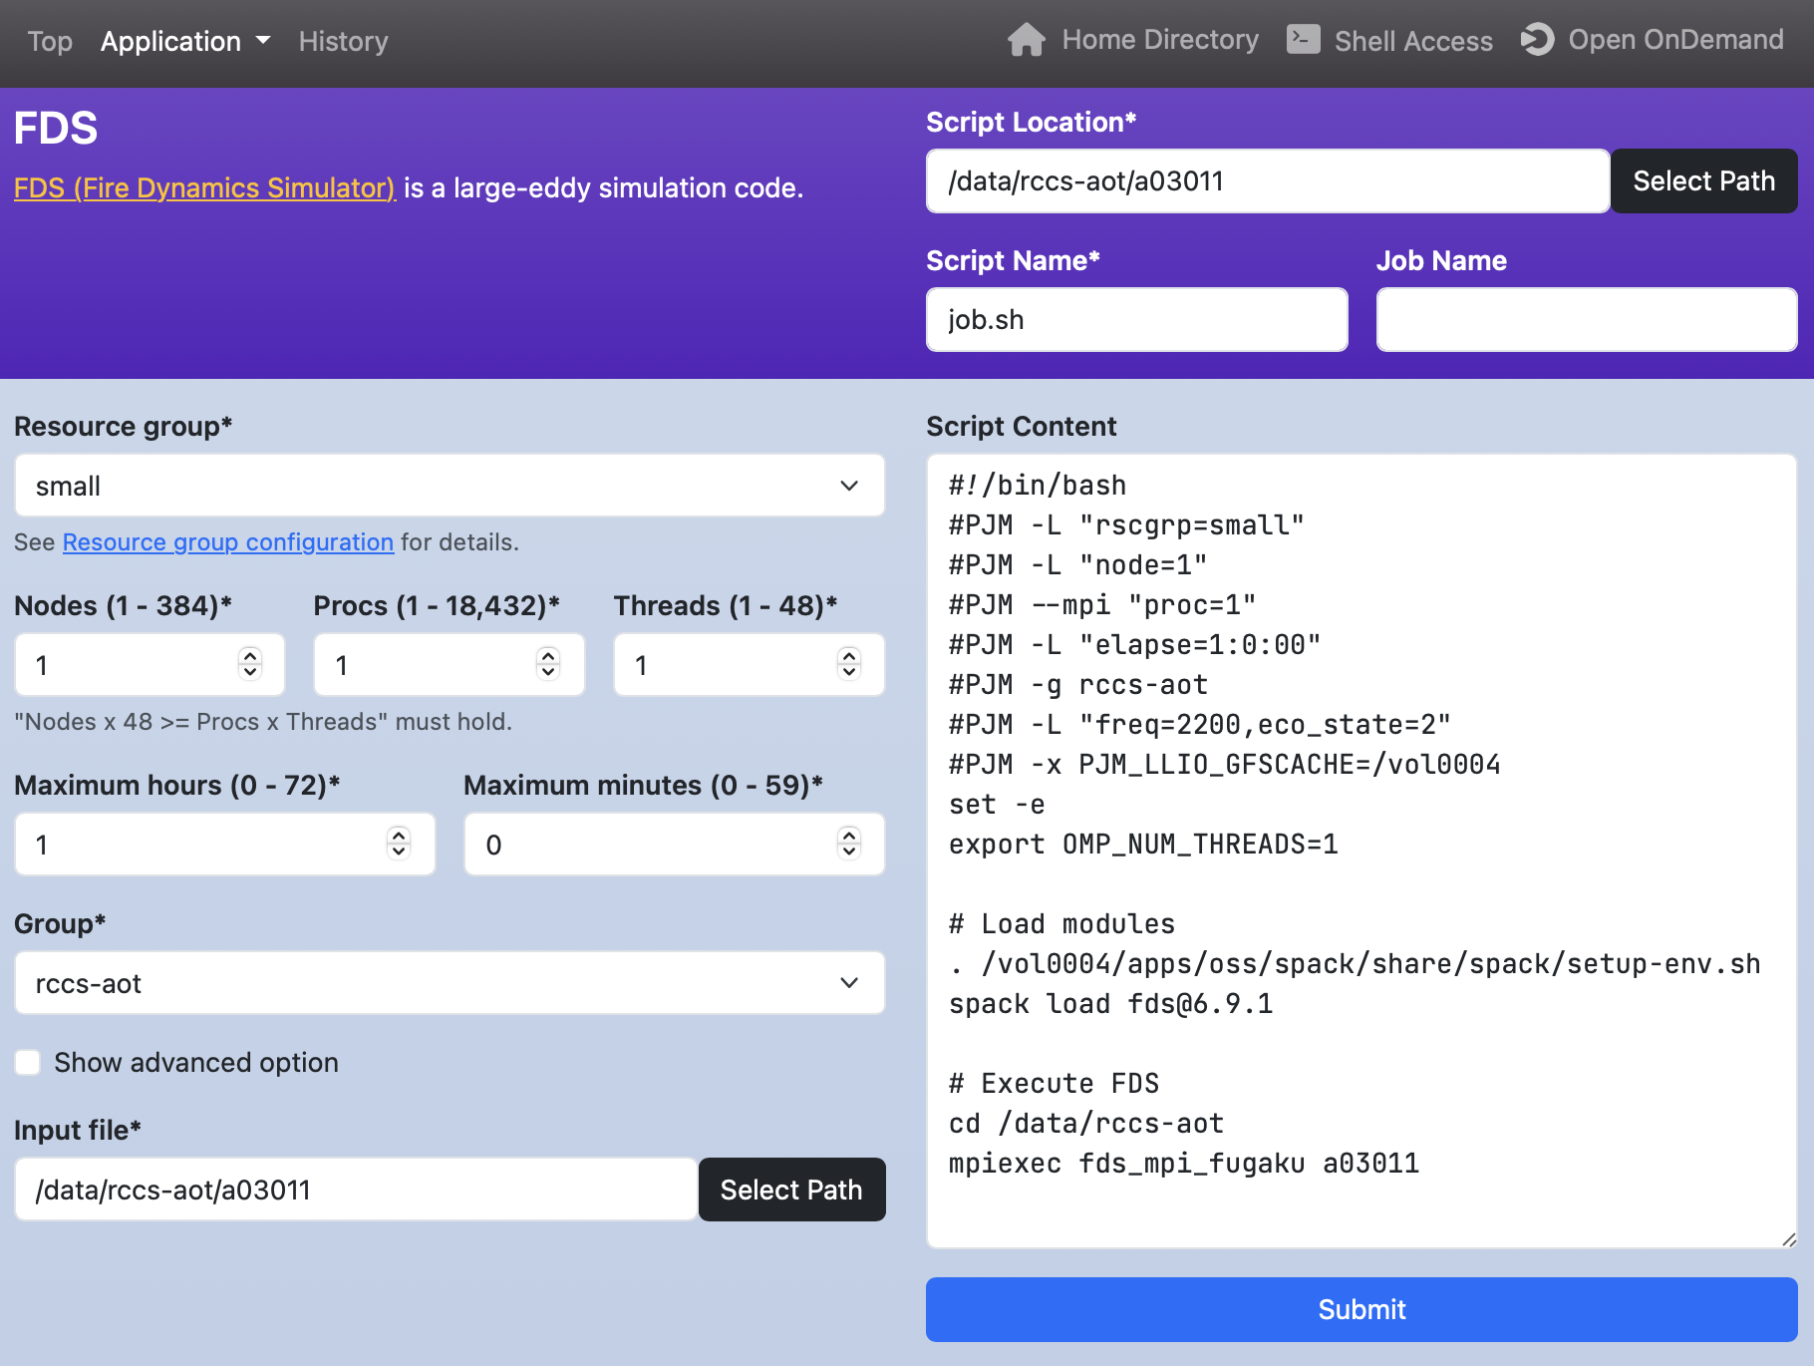
Task: Click the 'spack load fds@6.9.1' script line
Action: pyautogui.click(x=1110, y=1004)
